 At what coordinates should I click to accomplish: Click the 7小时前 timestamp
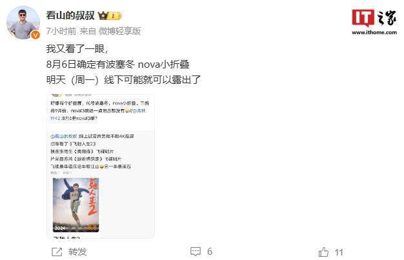[61, 31]
